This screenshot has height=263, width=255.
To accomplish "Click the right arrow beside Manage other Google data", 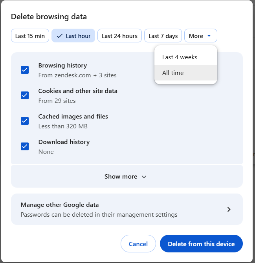I will click(x=229, y=210).
